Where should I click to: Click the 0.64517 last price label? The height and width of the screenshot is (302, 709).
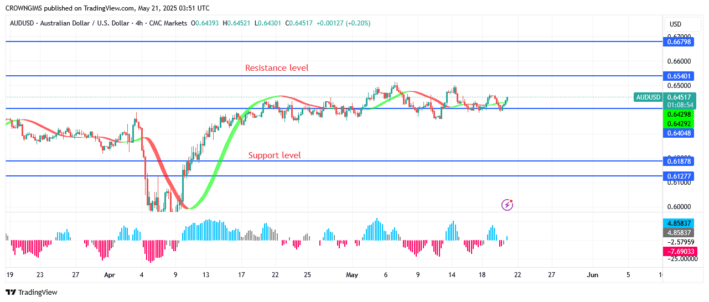(678, 97)
